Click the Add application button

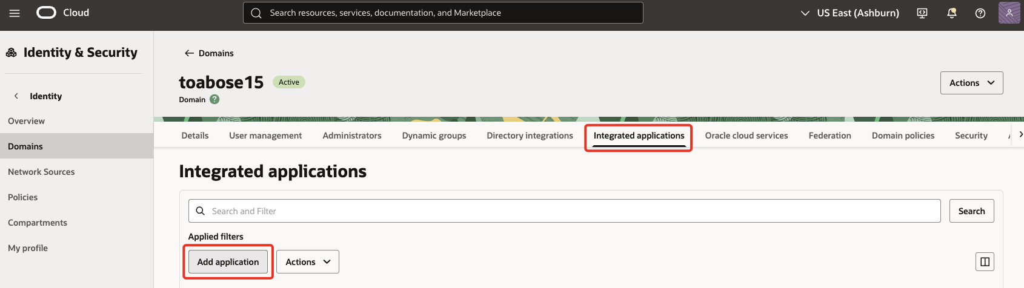click(228, 262)
